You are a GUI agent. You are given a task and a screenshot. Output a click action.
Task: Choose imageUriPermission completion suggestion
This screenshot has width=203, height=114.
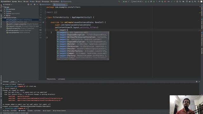pyautogui.click(x=82, y=46)
